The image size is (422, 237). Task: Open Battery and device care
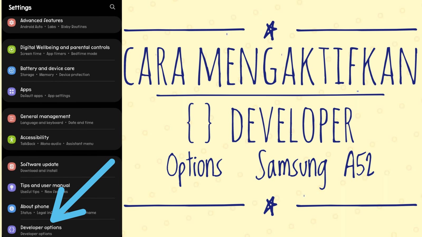click(x=62, y=71)
